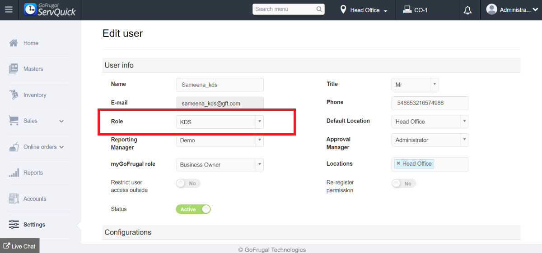542x253 pixels.
Task: Toggle Re-register permission switch
Action: [403, 184]
